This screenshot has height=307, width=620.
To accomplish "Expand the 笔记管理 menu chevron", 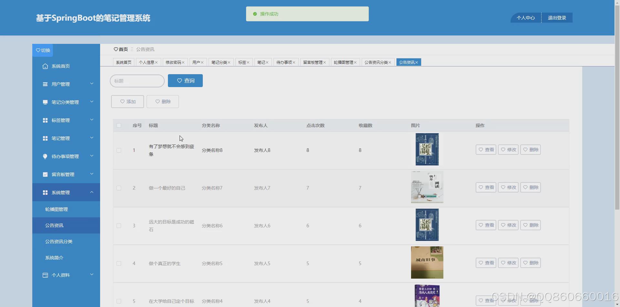I will pyautogui.click(x=92, y=138).
